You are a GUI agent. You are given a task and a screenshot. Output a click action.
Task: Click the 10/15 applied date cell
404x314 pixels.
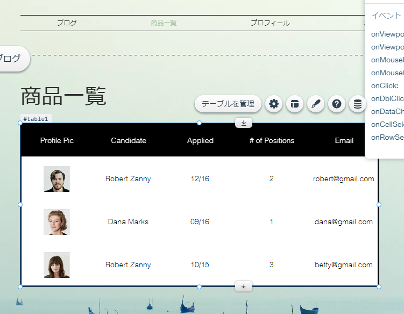[x=200, y=265]
